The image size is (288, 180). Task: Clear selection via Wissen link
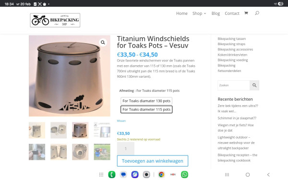[x=121, y=121]
